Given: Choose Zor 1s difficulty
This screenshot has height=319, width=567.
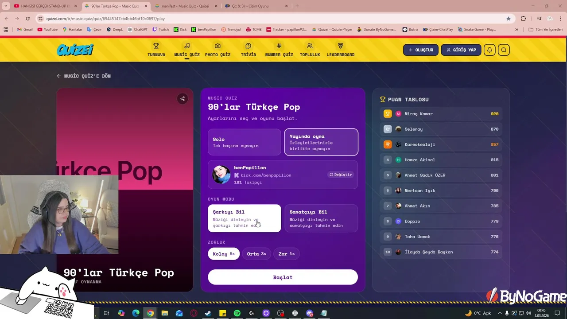Looking at the screenshot, I should (287, 254).
